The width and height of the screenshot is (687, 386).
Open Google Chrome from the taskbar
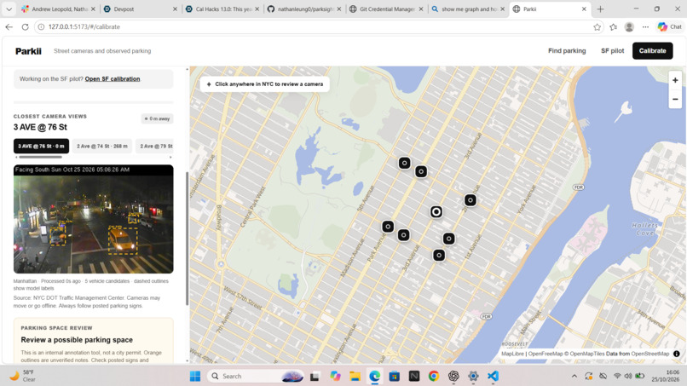coord(434,376)
